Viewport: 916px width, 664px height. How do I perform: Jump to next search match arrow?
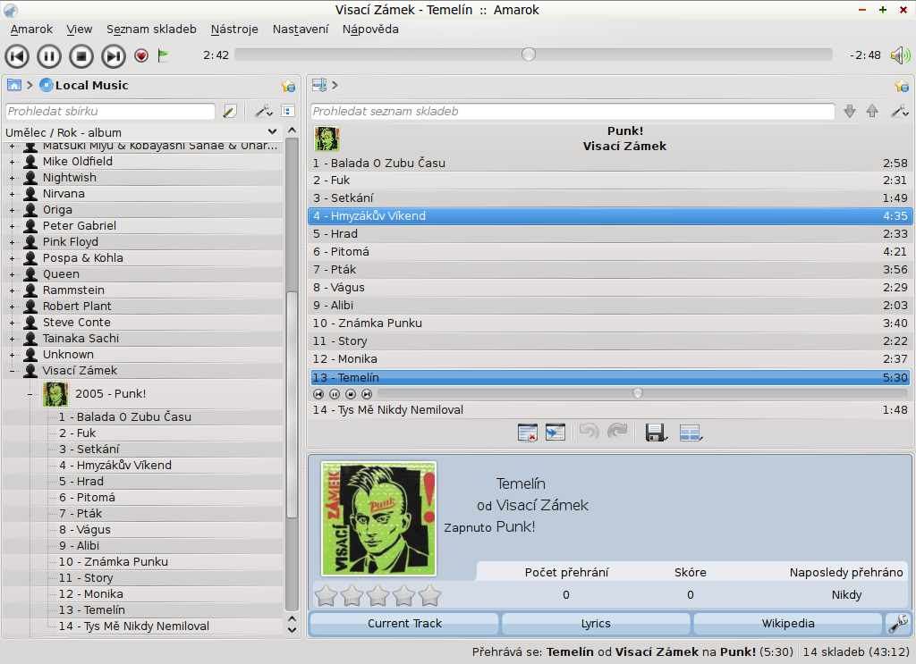pos(850,111)
